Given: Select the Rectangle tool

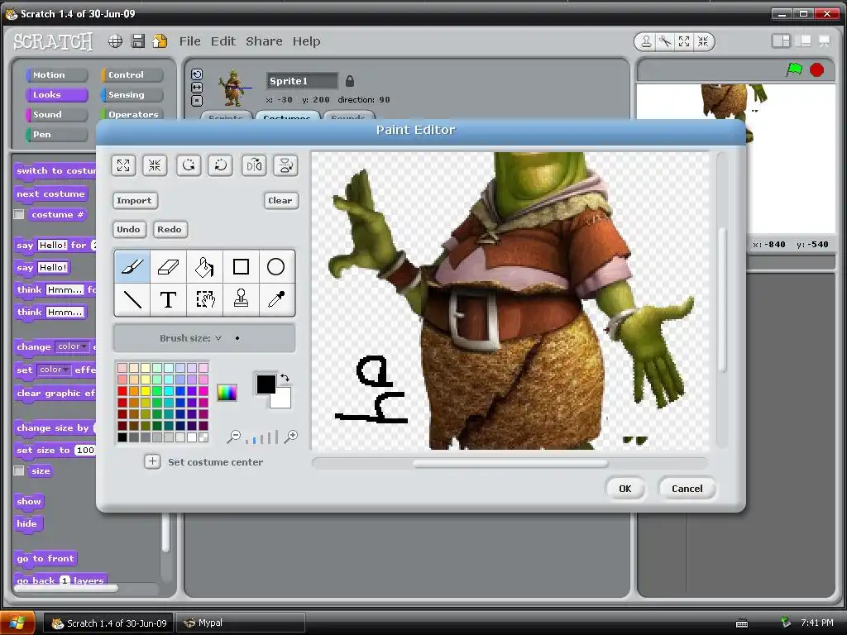Looking at the screenshot, I should [x=241, y=267].
